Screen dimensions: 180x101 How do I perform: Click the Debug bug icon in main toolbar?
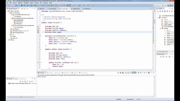click(x=28, y=5)
